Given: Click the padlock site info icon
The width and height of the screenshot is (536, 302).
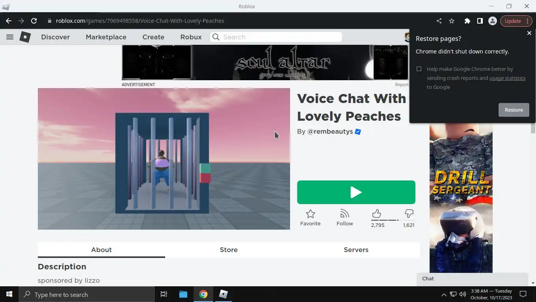Looking at the screenshot, I should pos(50,21).
